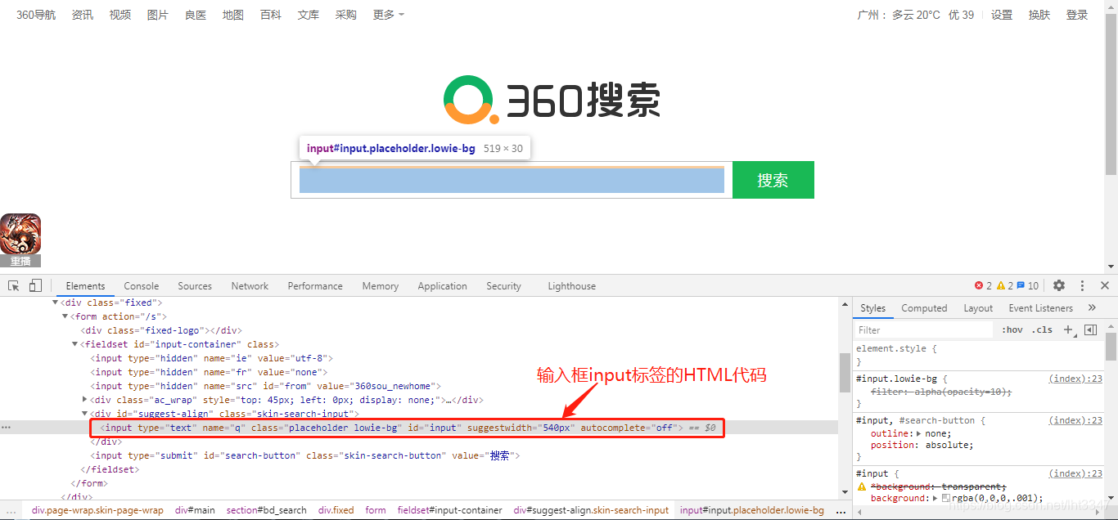Switch to the Console tab
This screenshot has width=1118, height=520.
[142, 286]
